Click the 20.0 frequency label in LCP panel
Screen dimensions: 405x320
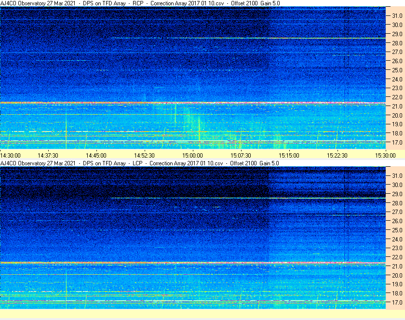(397, 275)
